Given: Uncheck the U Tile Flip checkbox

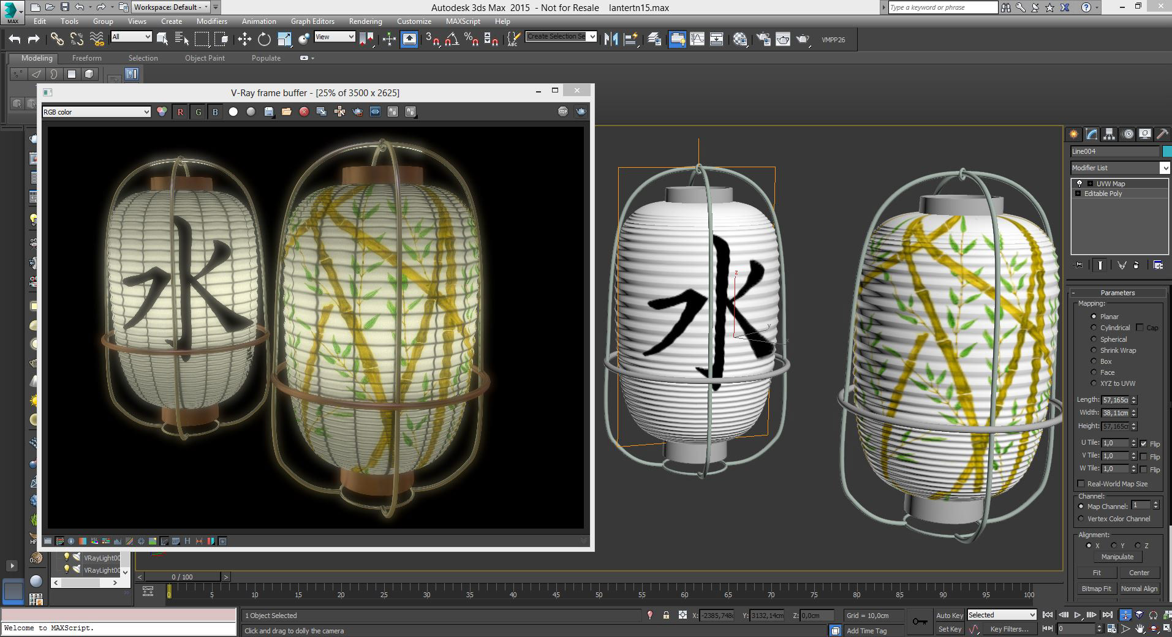Looking at the screenshot, I should coord(1143,443).
